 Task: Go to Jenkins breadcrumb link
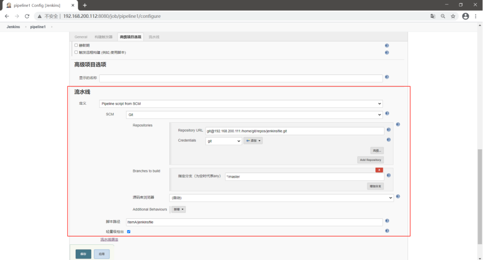13,27
